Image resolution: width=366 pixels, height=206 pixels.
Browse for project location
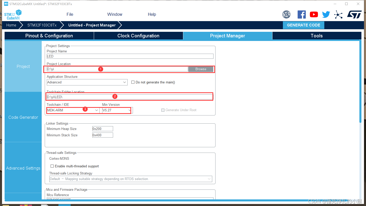pyautogui.click(x=201, y=69)
